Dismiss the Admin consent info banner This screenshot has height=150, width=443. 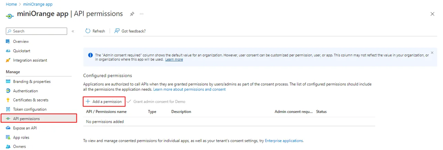432,53
